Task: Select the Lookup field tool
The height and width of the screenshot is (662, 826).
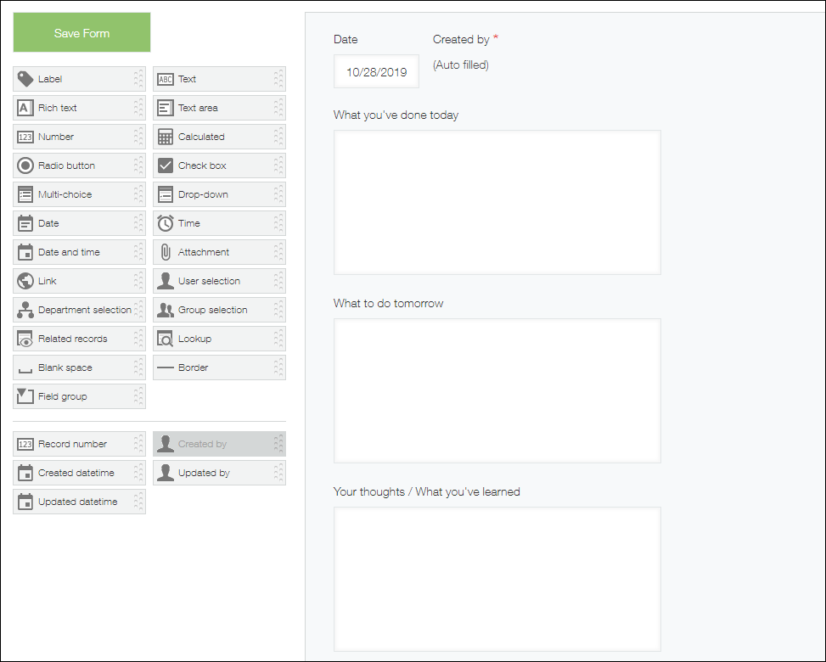Action: 194,339
